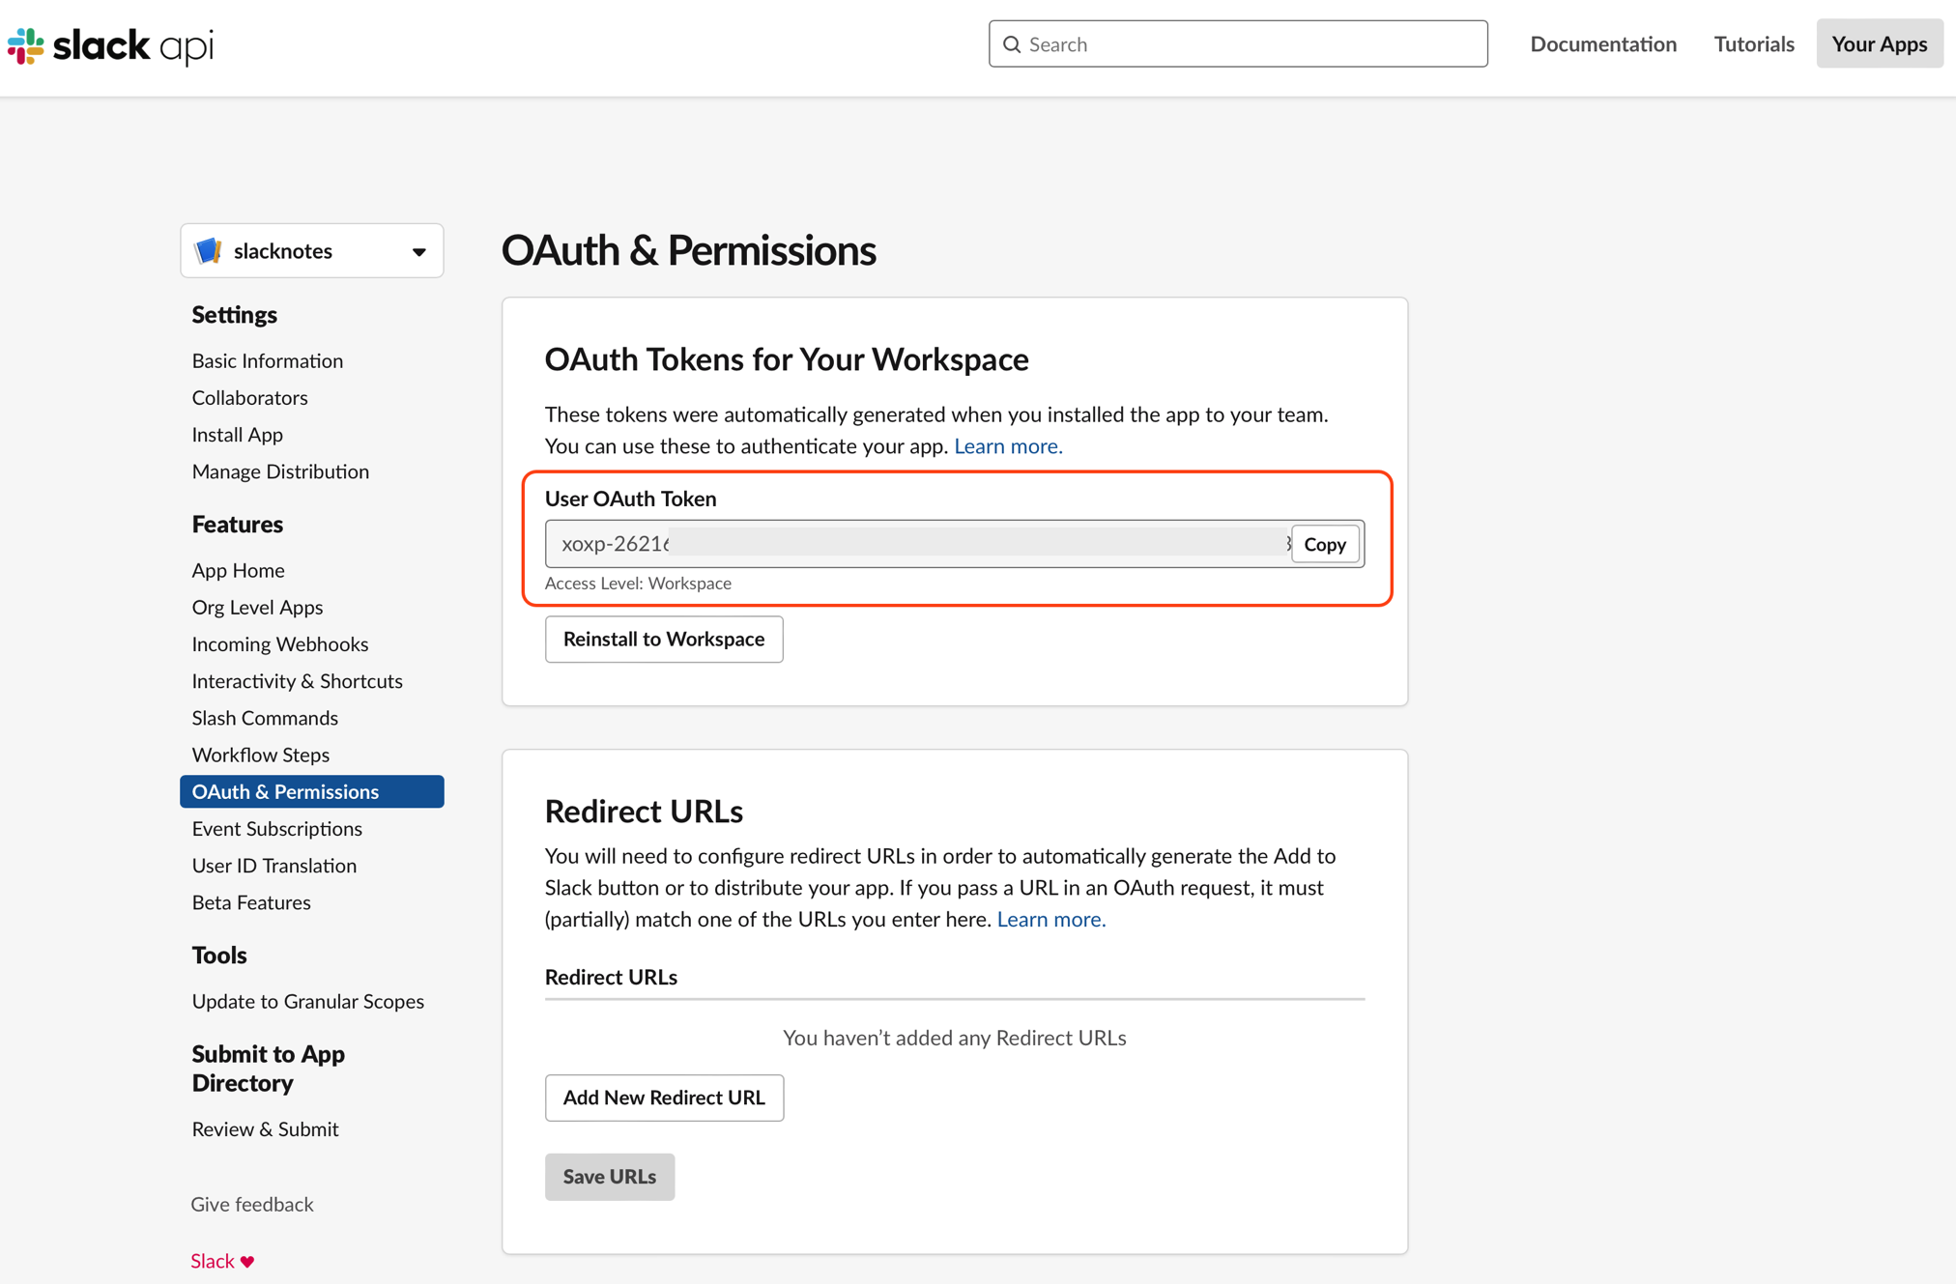Click the search magnifier icon
1956x1284 pixels.
(1012, 44)
